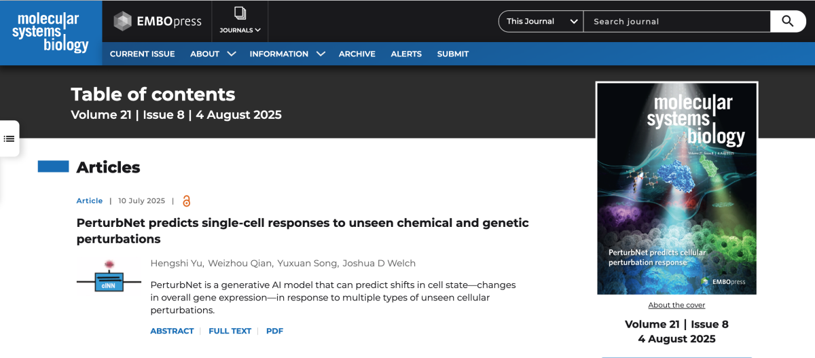Open the Molecular Systems Biology logo
Image resolution: width=815 pixels, height=358 pixels.
[50, 32]
